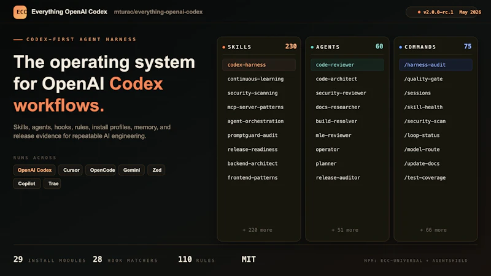
Task: Click the 230 skills count
Action: coord(290,47)
